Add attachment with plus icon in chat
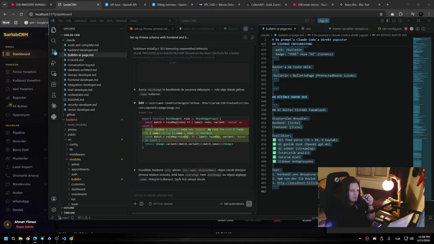Viewport: 434px width, 244px height. (135, 204)
